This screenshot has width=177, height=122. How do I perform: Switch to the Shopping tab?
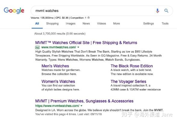(52, 23)
